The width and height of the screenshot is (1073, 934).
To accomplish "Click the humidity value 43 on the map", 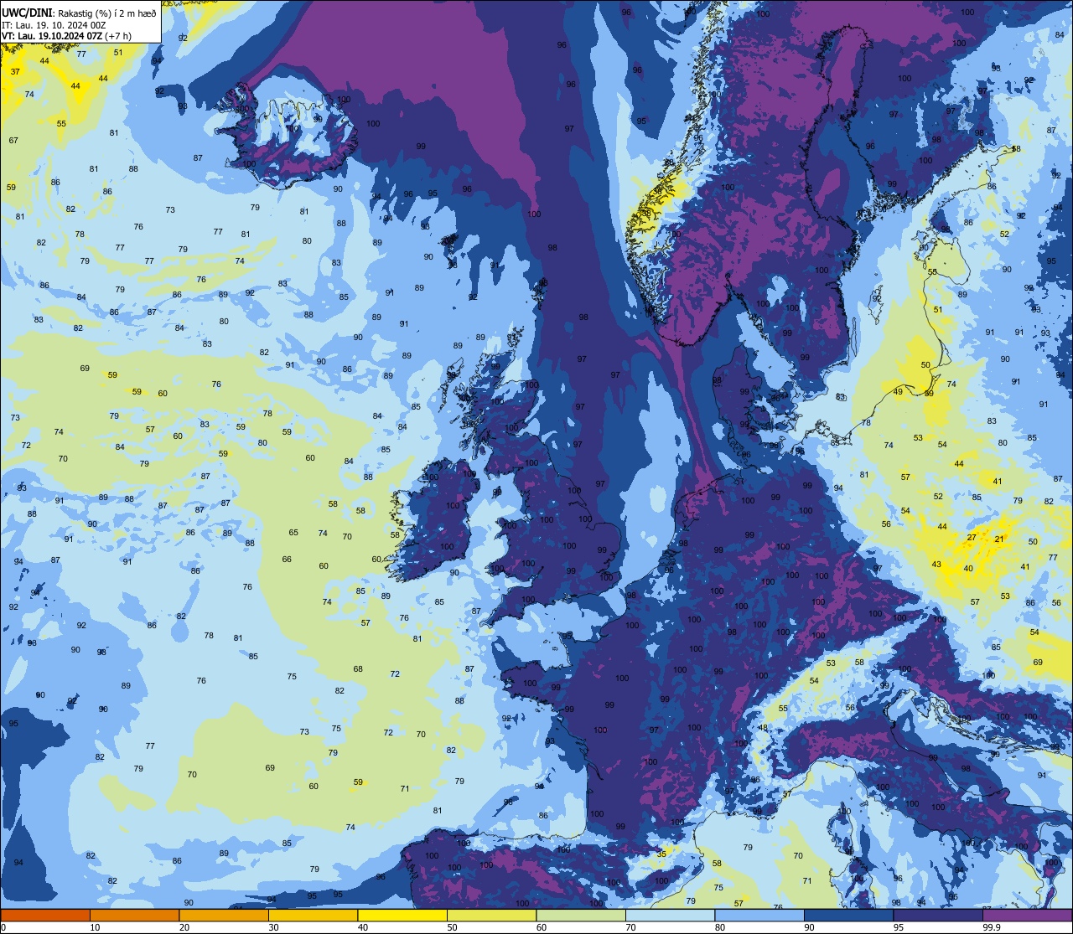I will pyautogui.click(x=936, y=565).
